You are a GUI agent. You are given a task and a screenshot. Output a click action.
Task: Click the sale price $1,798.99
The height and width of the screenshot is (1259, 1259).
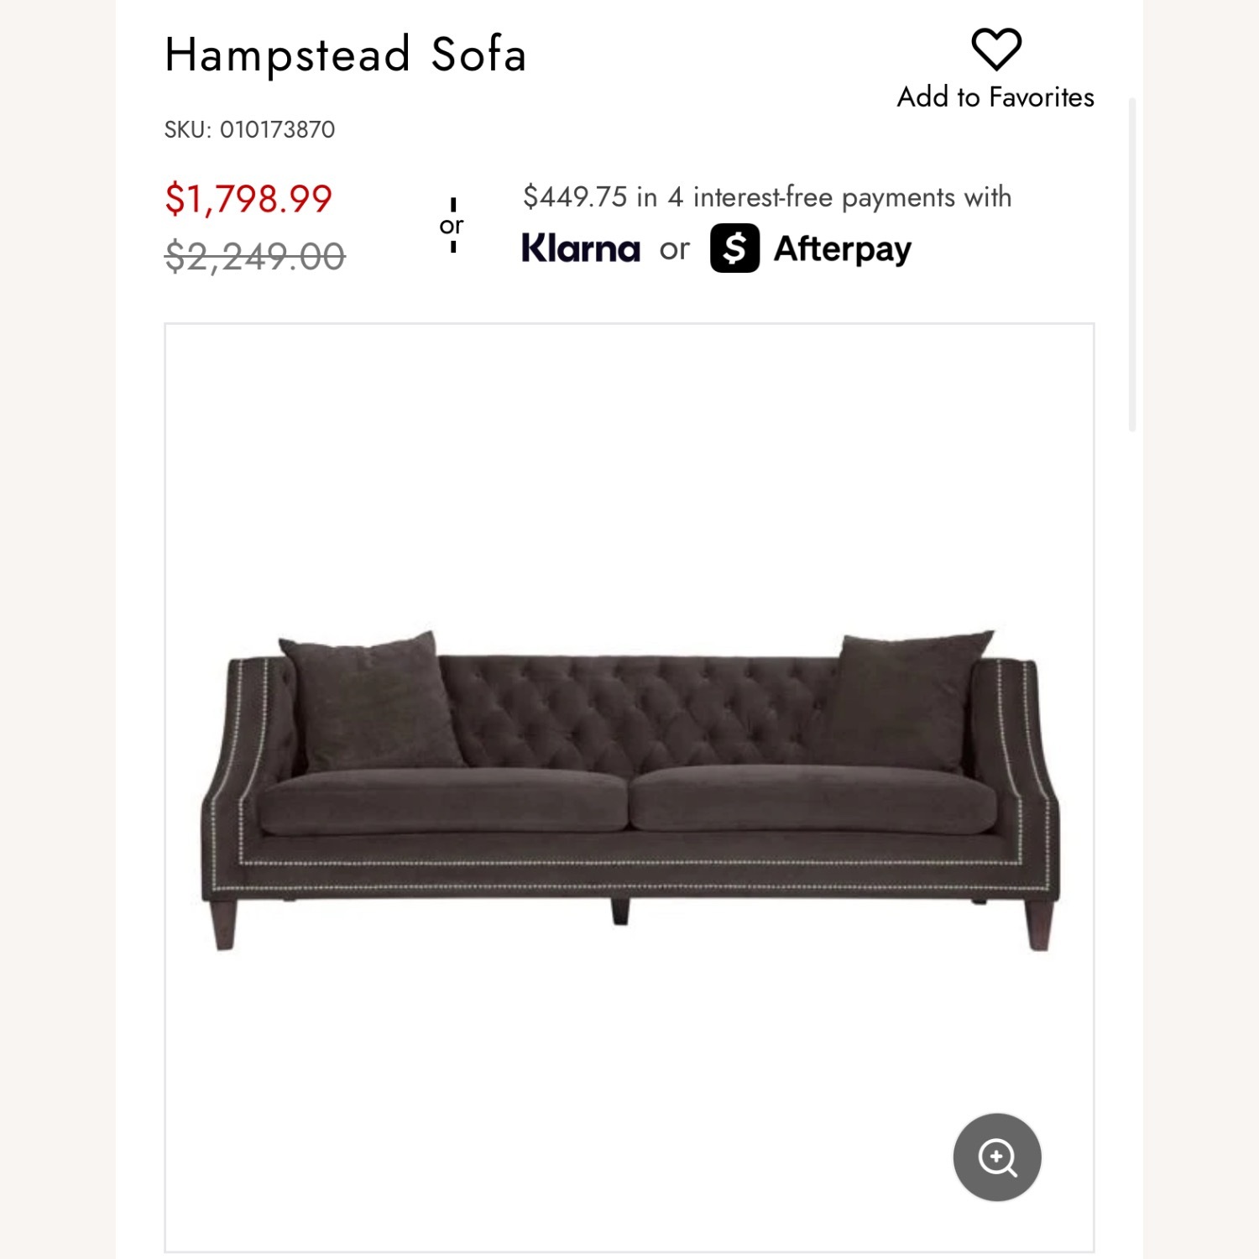(x=247, y=199)
